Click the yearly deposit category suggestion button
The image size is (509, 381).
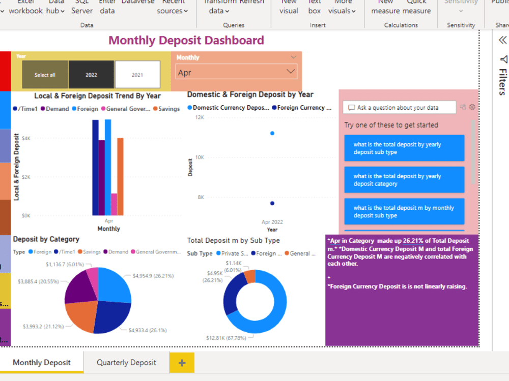point(404,179)
